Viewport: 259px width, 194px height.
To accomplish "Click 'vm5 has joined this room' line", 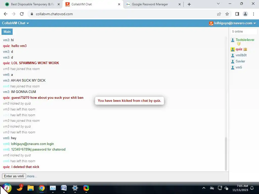I will [x=21, y=69].
